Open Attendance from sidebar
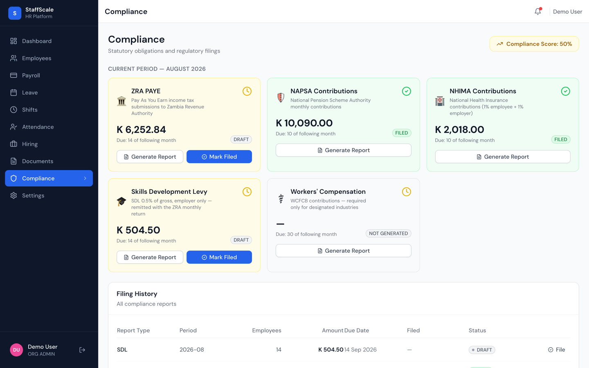589x368 pixels. pyautogui.click(x=49, y=127)
